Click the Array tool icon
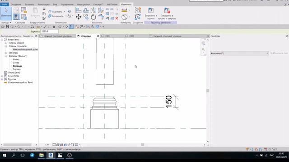 click(x=107, y=14)
